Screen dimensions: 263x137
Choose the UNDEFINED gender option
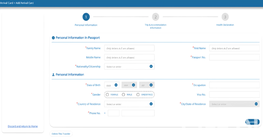coord(138,95)
